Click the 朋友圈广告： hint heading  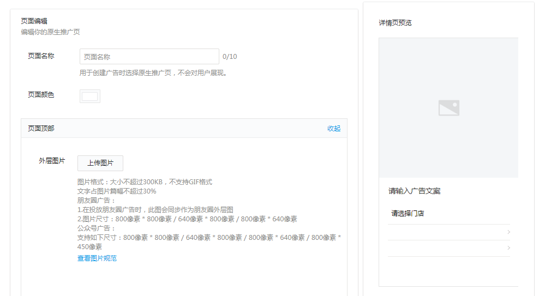pos(96,201)
